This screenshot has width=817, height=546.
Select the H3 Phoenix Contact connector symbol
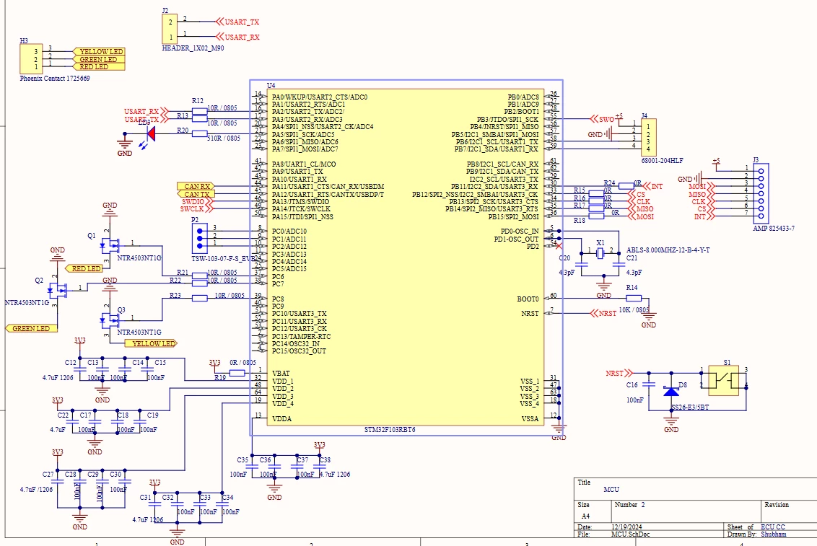pos(31,59)
